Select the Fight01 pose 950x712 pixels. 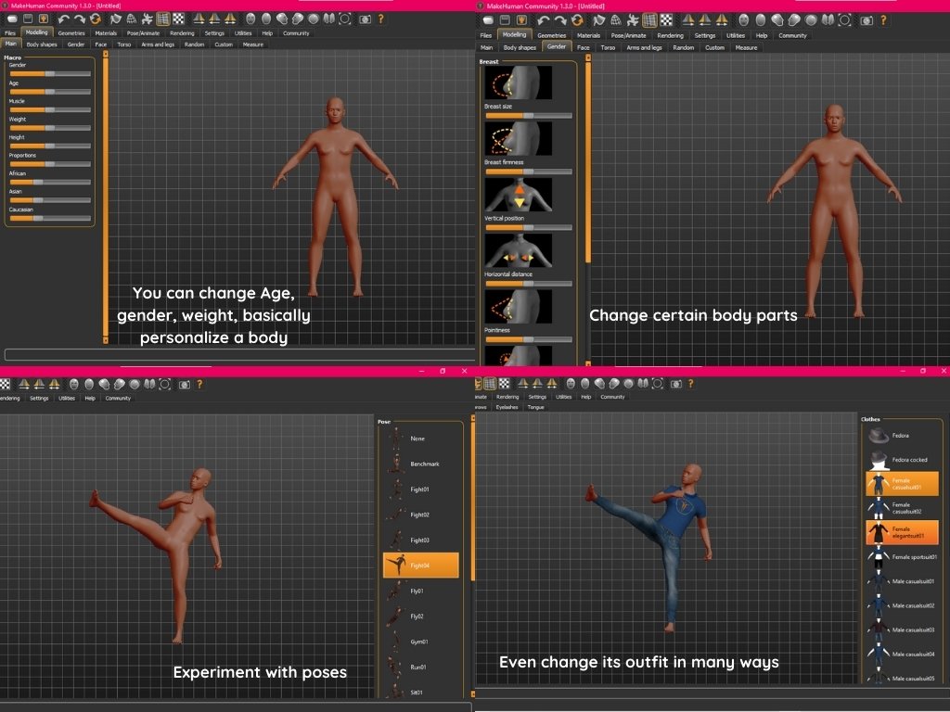pos(419,489)
